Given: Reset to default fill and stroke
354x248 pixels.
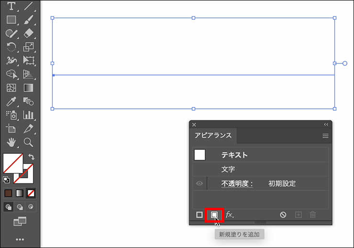Looking at the screenshot, I should click(x=6, y=180).
